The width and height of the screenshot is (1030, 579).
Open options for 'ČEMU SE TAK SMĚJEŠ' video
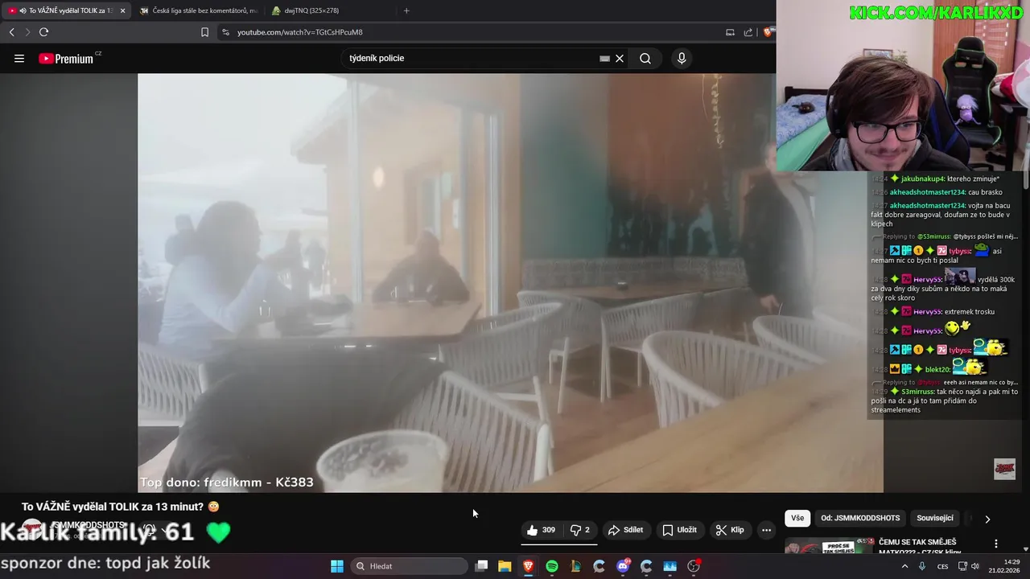pyautogui.click(x=996, y=544)
